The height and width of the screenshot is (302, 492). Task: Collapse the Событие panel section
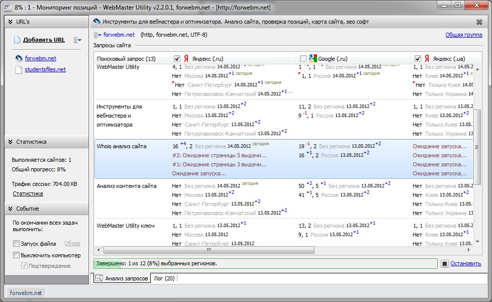pyautogui.click(x=9, y=209)
